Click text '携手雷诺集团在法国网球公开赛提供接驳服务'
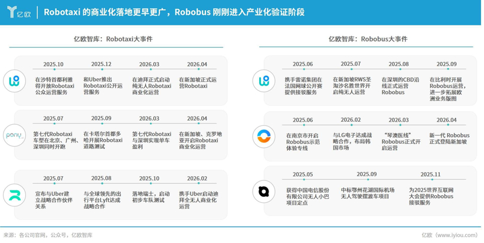 [x=303, y=86]
